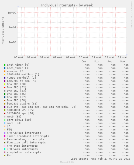Click the dwc_otg usb1 [64] legend label

pyautogui.click(x=42, y=107)
